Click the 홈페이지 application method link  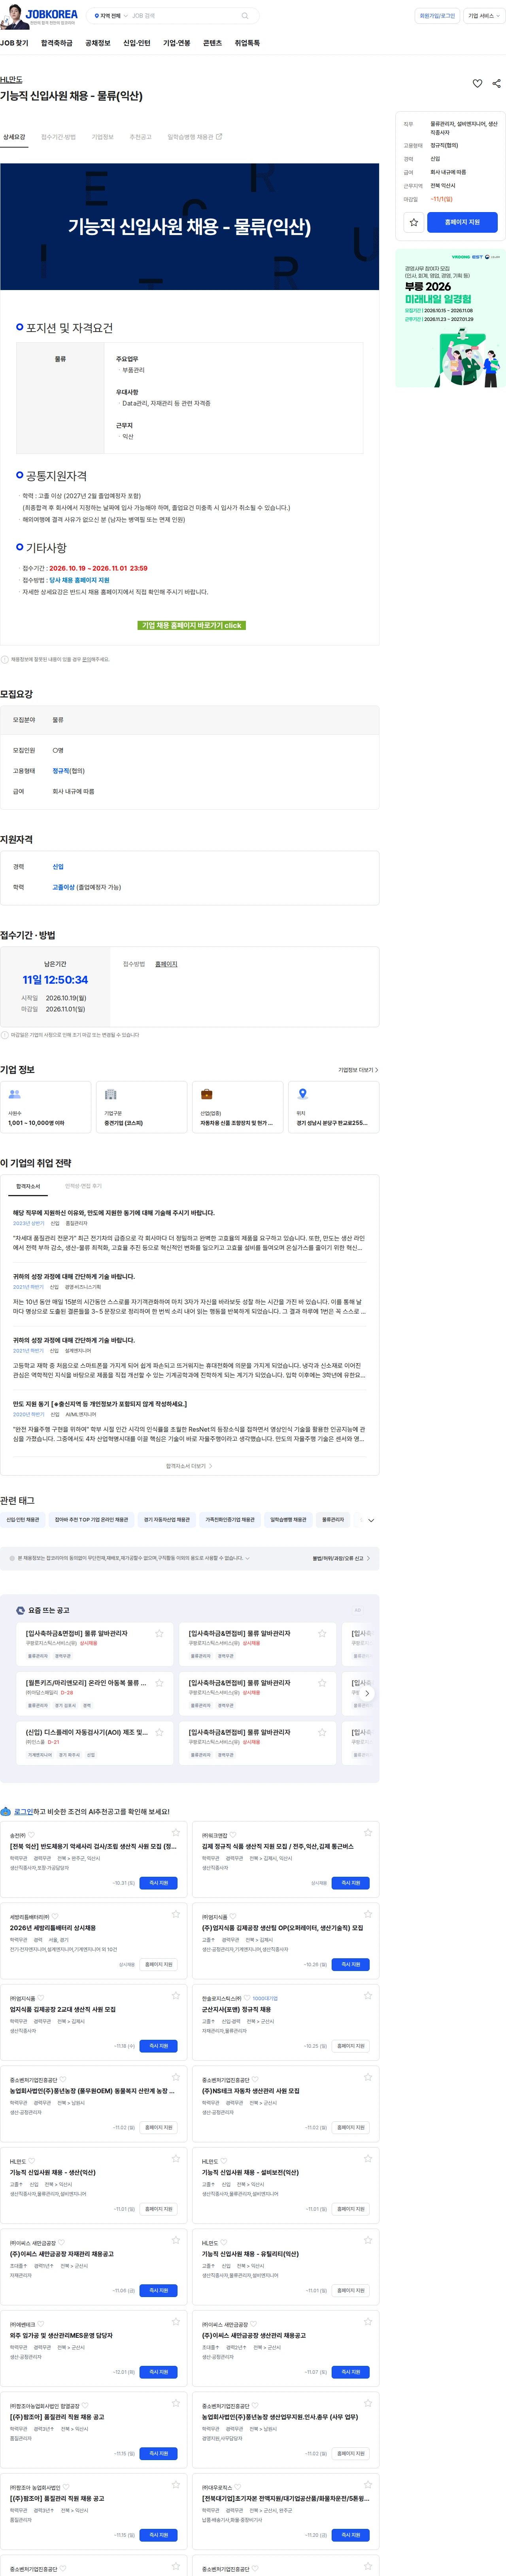[166, 964]
